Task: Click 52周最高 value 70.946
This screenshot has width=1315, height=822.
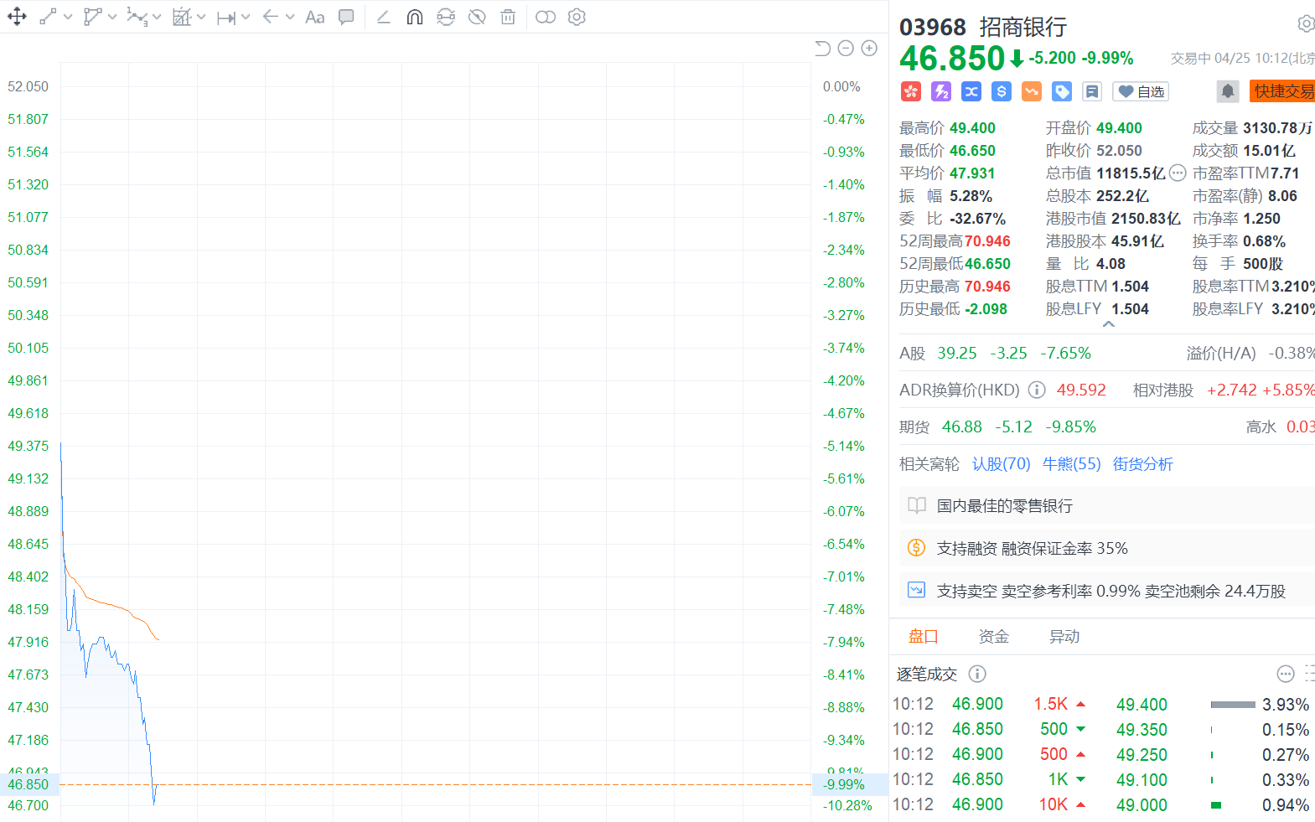Action: coord(987,241)
